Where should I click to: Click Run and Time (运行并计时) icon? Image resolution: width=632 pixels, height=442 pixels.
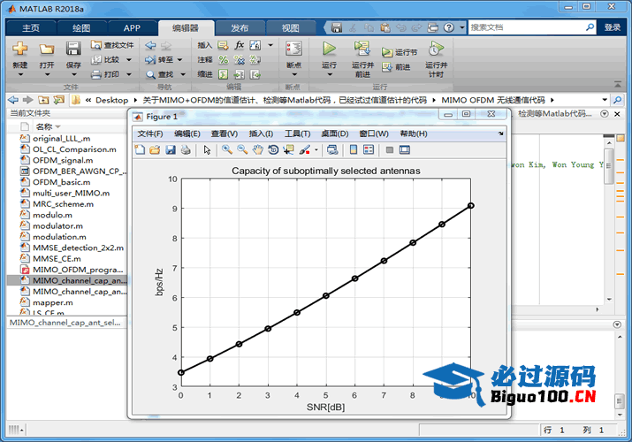click(x=436, y=49)
